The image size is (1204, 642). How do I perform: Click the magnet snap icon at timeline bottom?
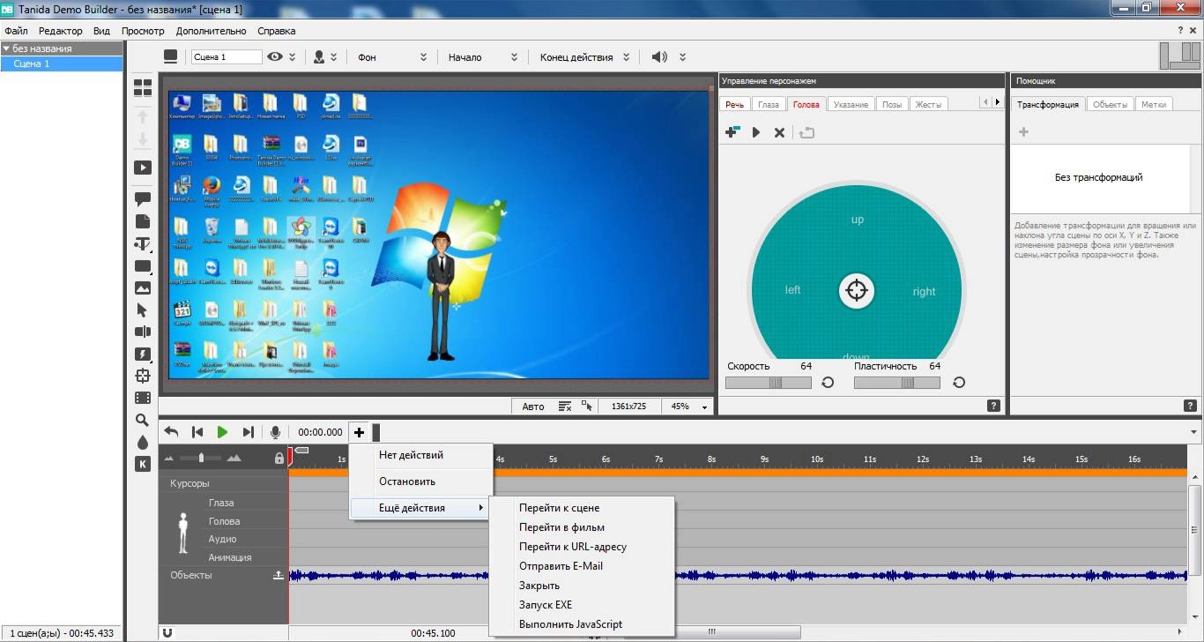click(167, 632)
